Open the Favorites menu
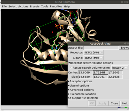The image size is (129, 111). click(x=56, y=7)
